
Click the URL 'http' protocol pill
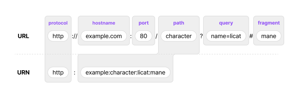click(x=58, y=36)
